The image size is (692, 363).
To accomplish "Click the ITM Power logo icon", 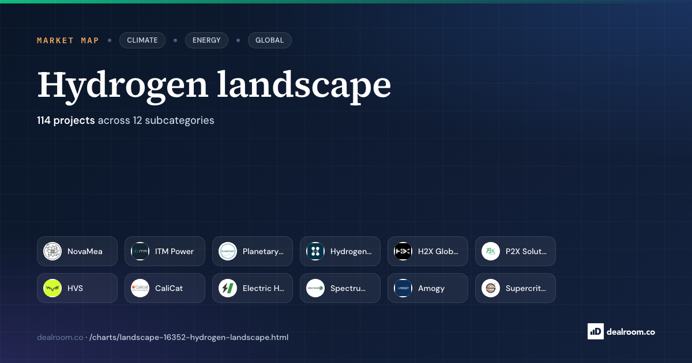I will pyautogui.click(x=140, y=251).
